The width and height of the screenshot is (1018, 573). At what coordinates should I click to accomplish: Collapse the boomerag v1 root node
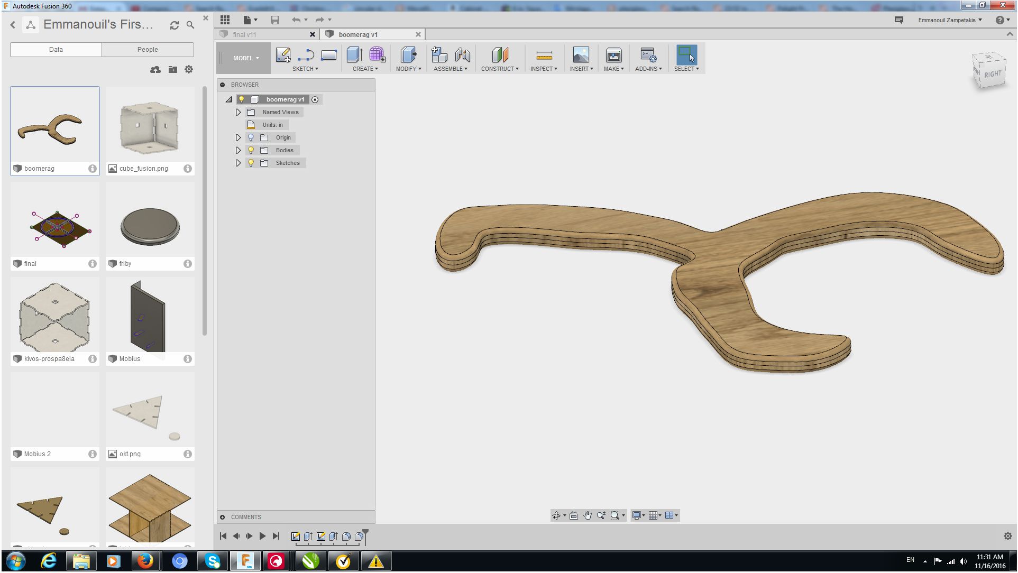228,99
